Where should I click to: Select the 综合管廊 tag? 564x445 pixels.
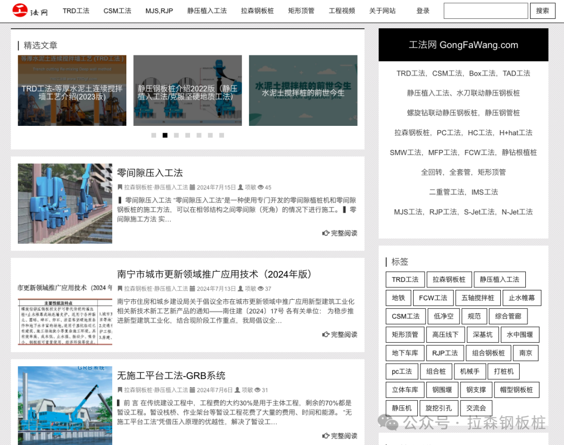[508, 316]
